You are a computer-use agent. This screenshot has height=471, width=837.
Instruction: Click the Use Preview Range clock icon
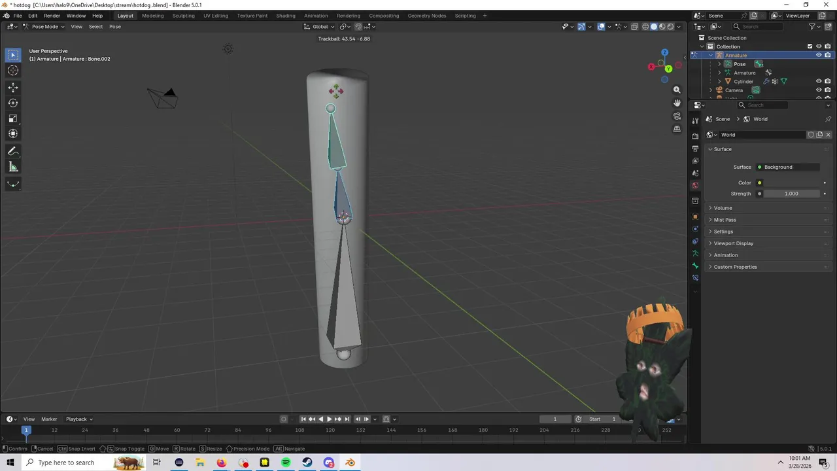point(578,419)
